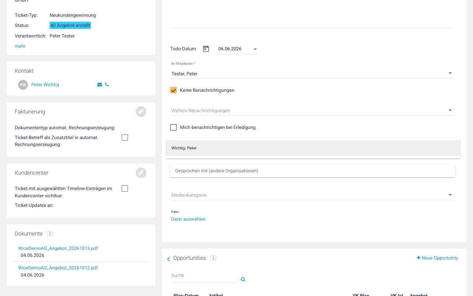This screenshot has height=296, width=473.
Task: Focus the Suche field in Opportunities
Action: 204,276
